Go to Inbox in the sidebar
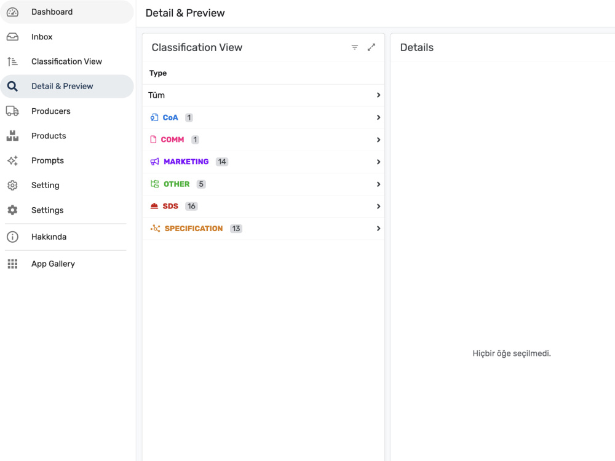615x461 pixels. (x=67, y=37)
